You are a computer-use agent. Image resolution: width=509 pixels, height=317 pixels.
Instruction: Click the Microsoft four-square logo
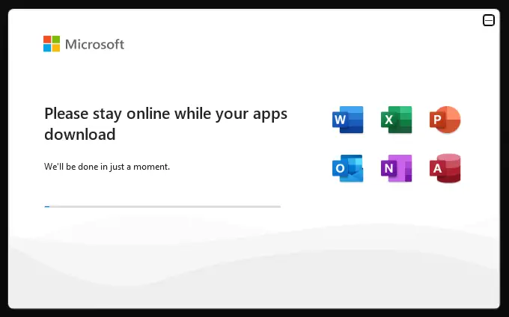(52, 43)
